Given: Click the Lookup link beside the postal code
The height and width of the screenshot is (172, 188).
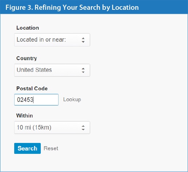Looking at the screenshot, I should (x=72, y=99).
